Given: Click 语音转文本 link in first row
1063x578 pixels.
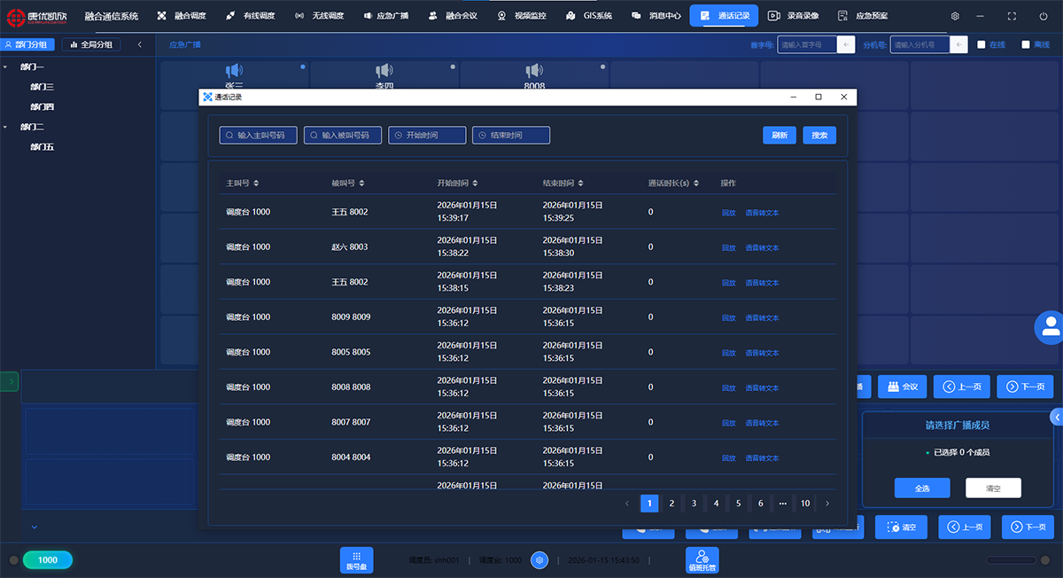Looking at the screenshot, I should pos(762,213).
